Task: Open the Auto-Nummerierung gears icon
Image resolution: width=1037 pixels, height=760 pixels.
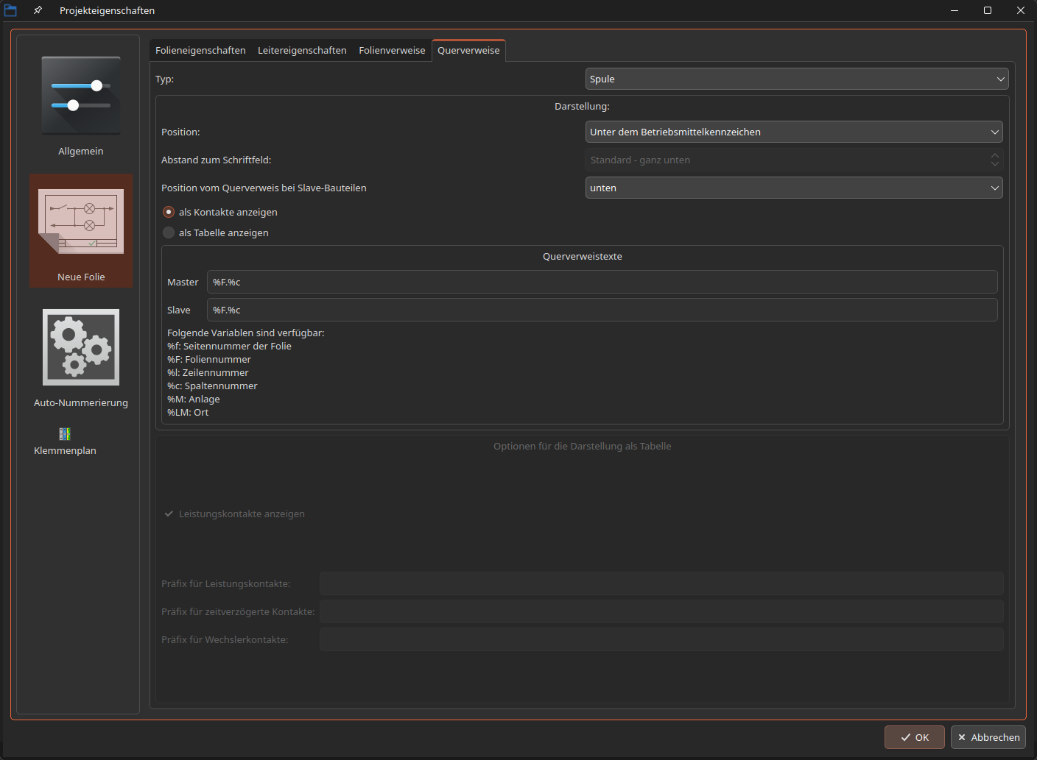Action: (81, 347)
